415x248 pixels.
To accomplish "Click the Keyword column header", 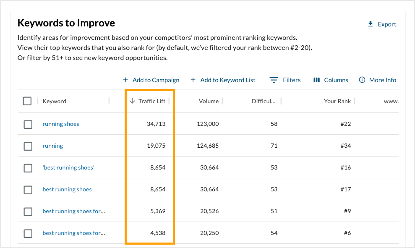I will [55, 101].
